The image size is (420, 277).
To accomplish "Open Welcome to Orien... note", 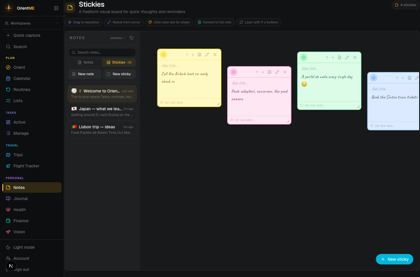I will (102, 94).
